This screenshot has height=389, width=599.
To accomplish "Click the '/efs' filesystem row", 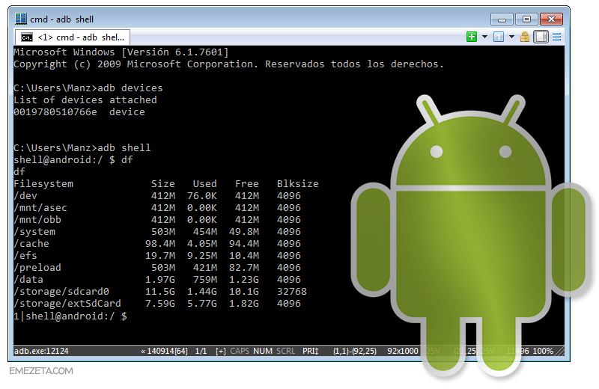I will click(157, 256).
